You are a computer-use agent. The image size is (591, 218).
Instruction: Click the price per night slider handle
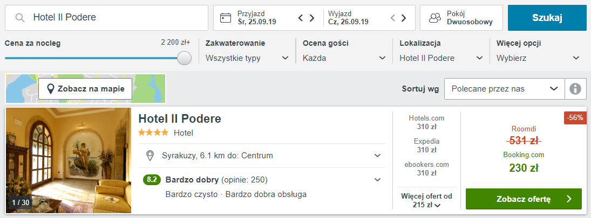point(184,58)
